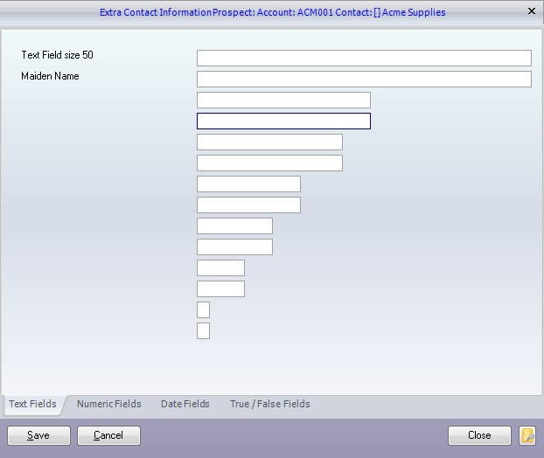Click the eighth text field from the top
Screen dimensions: 544x458
click(x=248, y=205)
